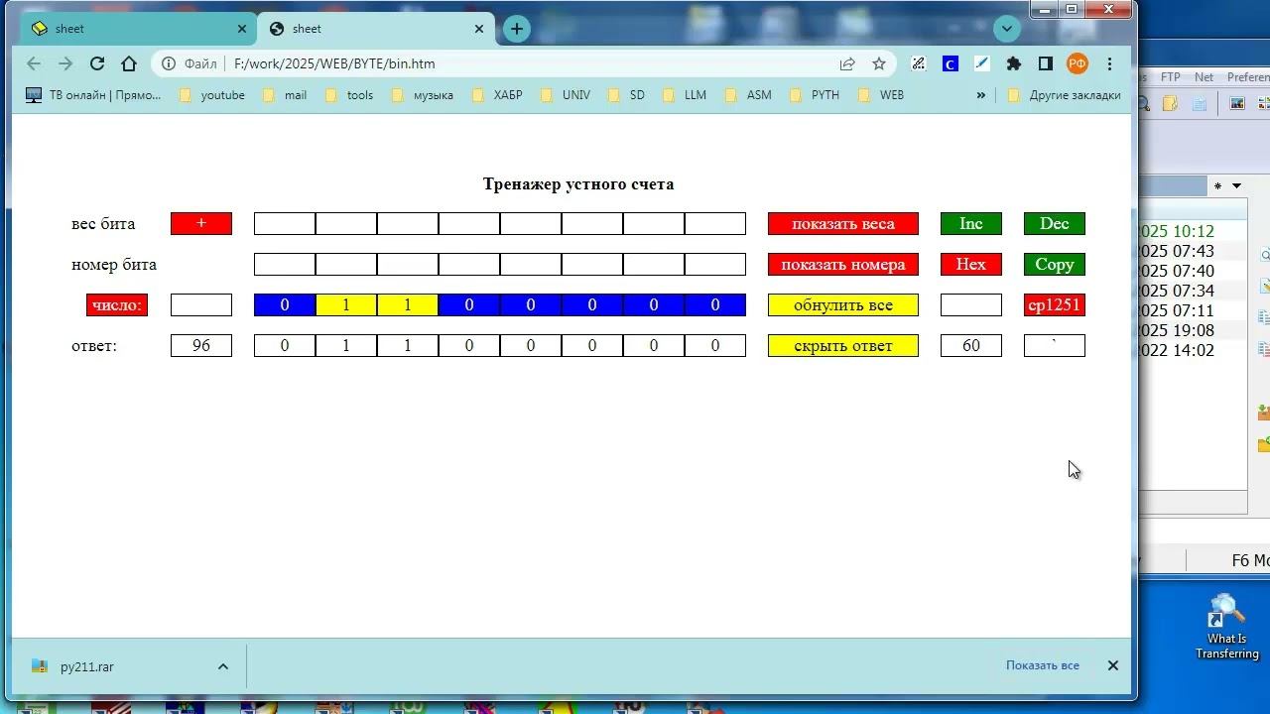
Task: Click the red cp1251 button
Action: click(x=1055, y=305)
